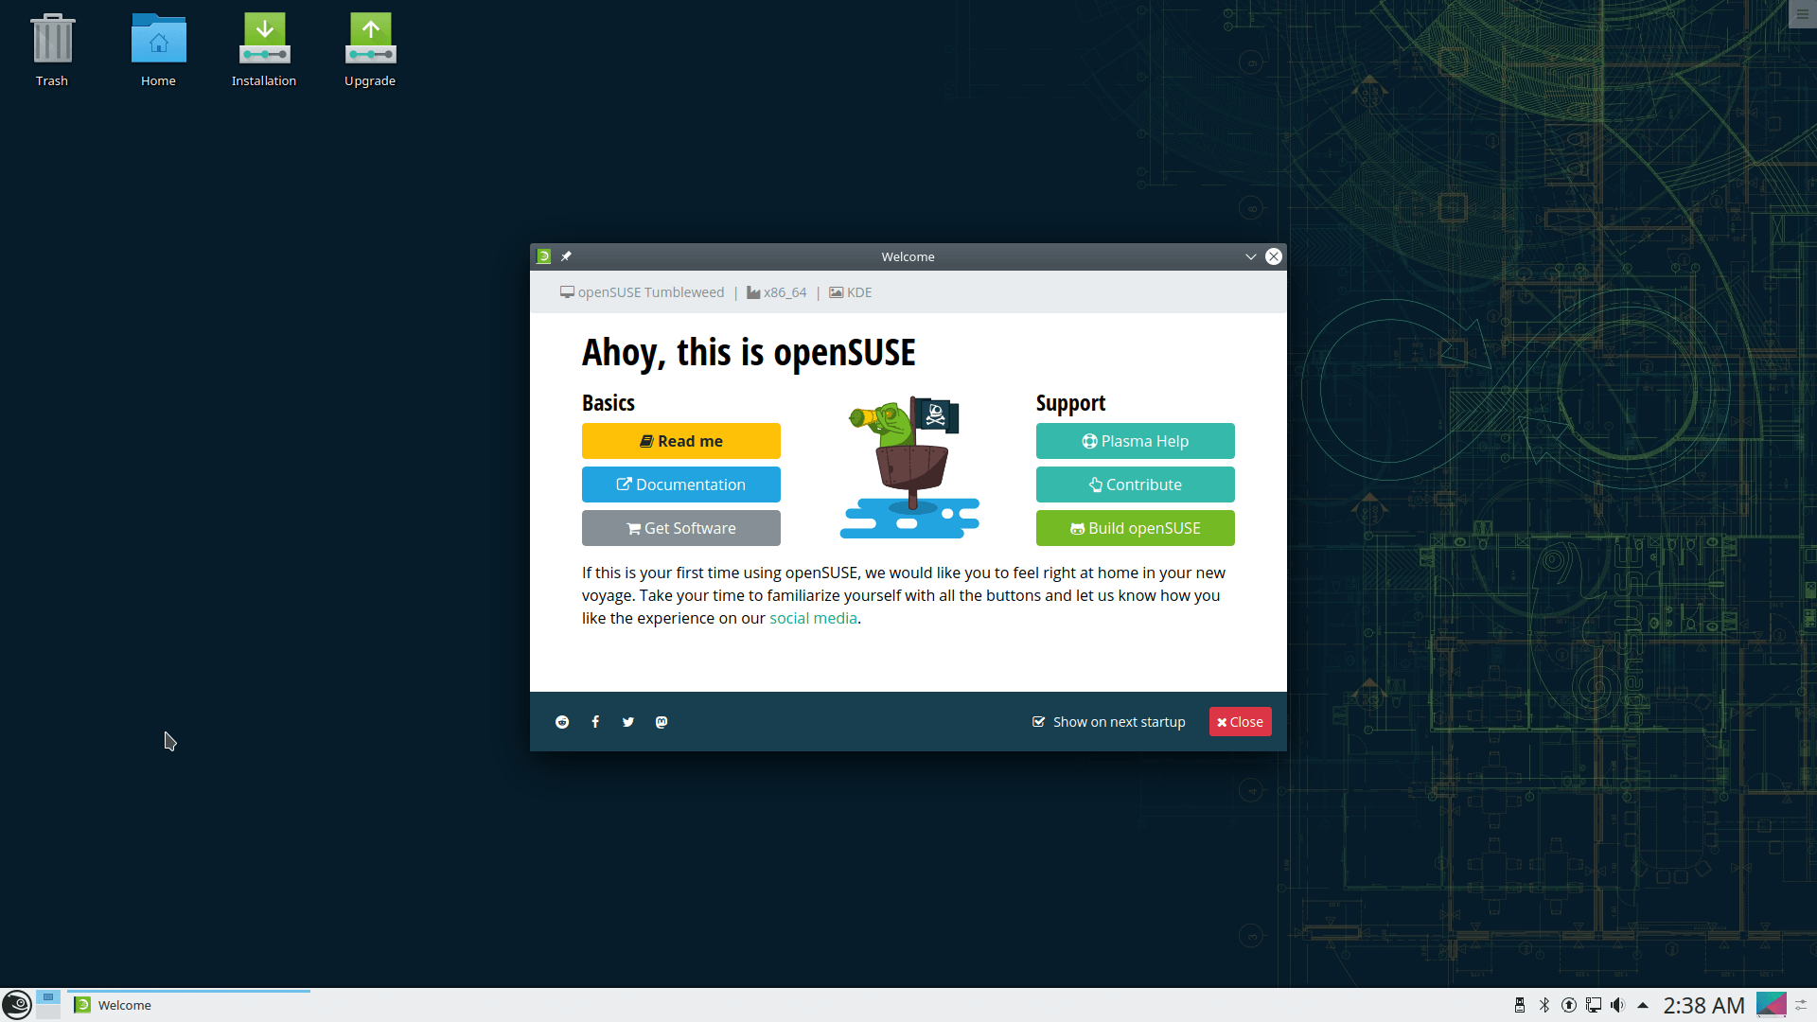Click the titlebar down-chevron button

tap(1250, 256)
